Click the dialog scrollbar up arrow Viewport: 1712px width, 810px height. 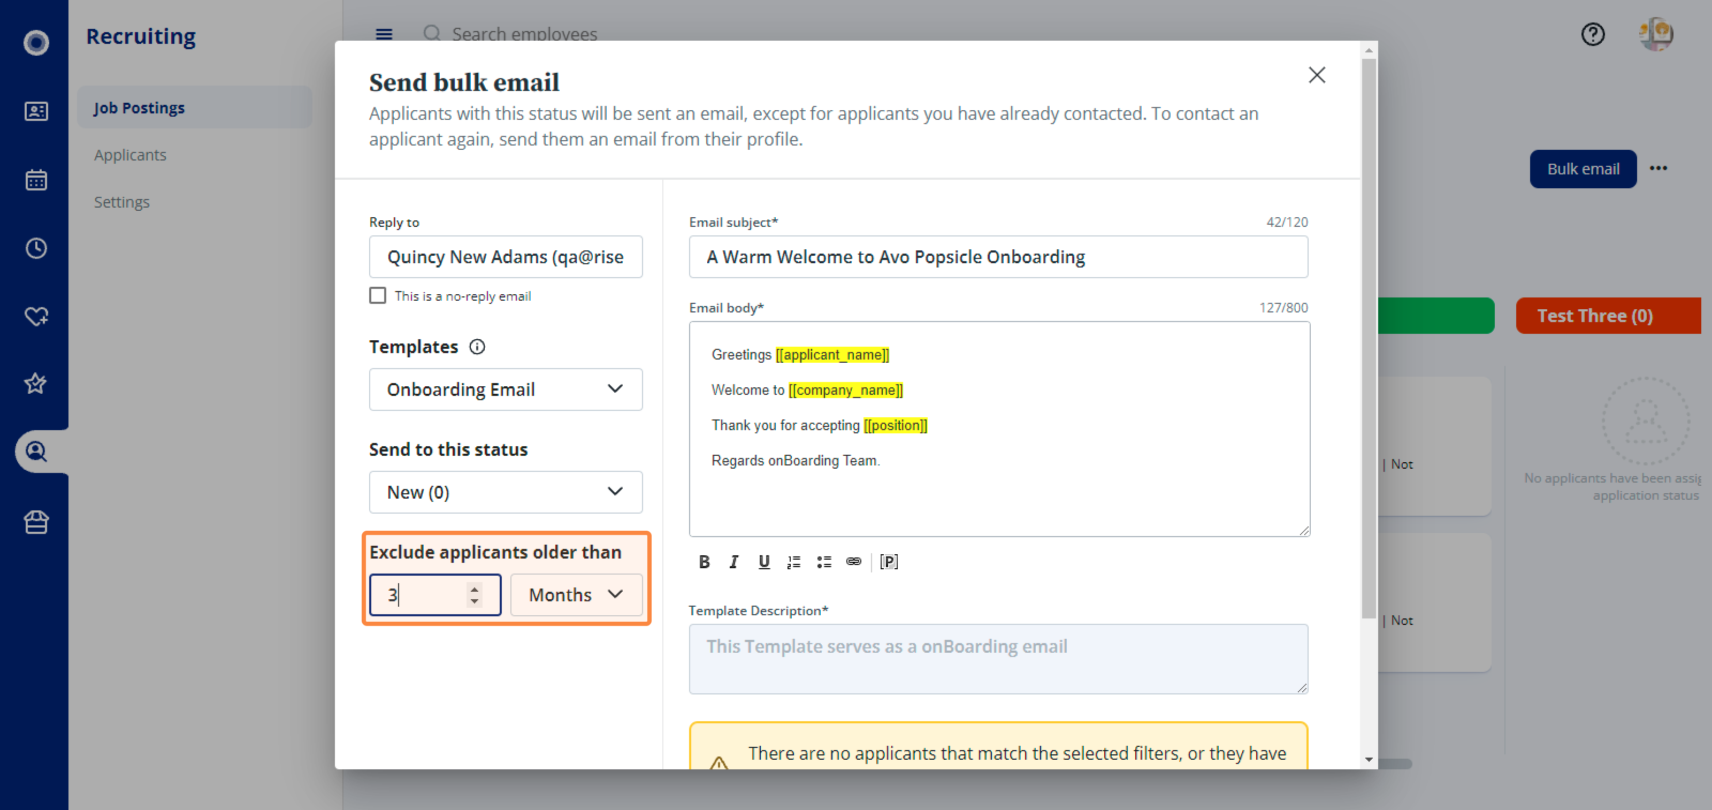1369,50
